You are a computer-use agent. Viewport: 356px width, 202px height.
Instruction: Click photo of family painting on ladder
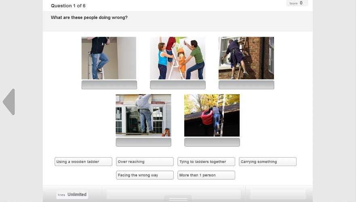[x=177, y=58]
